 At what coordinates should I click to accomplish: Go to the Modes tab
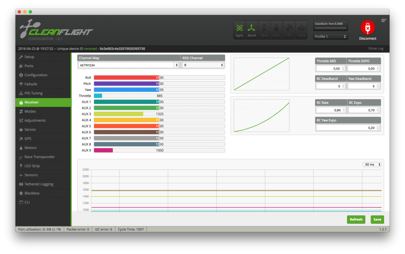pos(43,111)
